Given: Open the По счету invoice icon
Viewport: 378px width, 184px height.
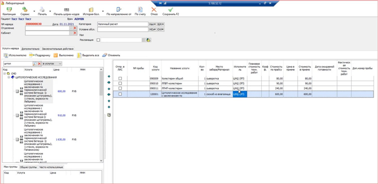Looking at the screenshot, I should coord(140,10).
